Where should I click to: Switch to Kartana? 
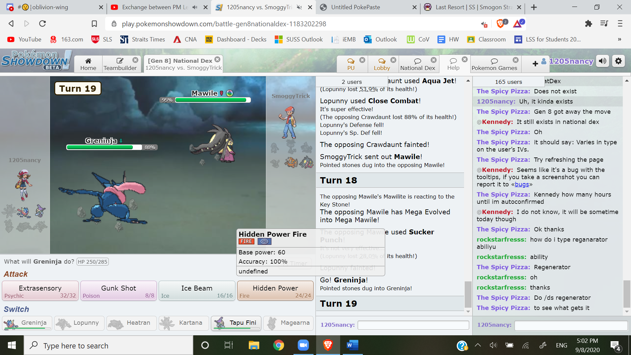[x=184, y=323]
